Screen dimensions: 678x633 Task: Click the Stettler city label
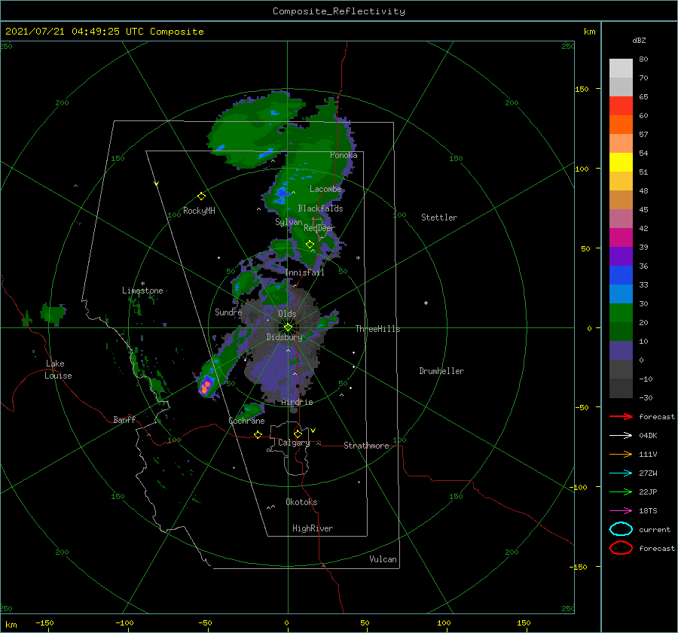click(439, 218)
